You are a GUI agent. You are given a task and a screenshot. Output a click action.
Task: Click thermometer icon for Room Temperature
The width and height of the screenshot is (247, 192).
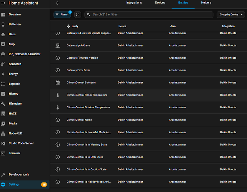click(58, 95)
